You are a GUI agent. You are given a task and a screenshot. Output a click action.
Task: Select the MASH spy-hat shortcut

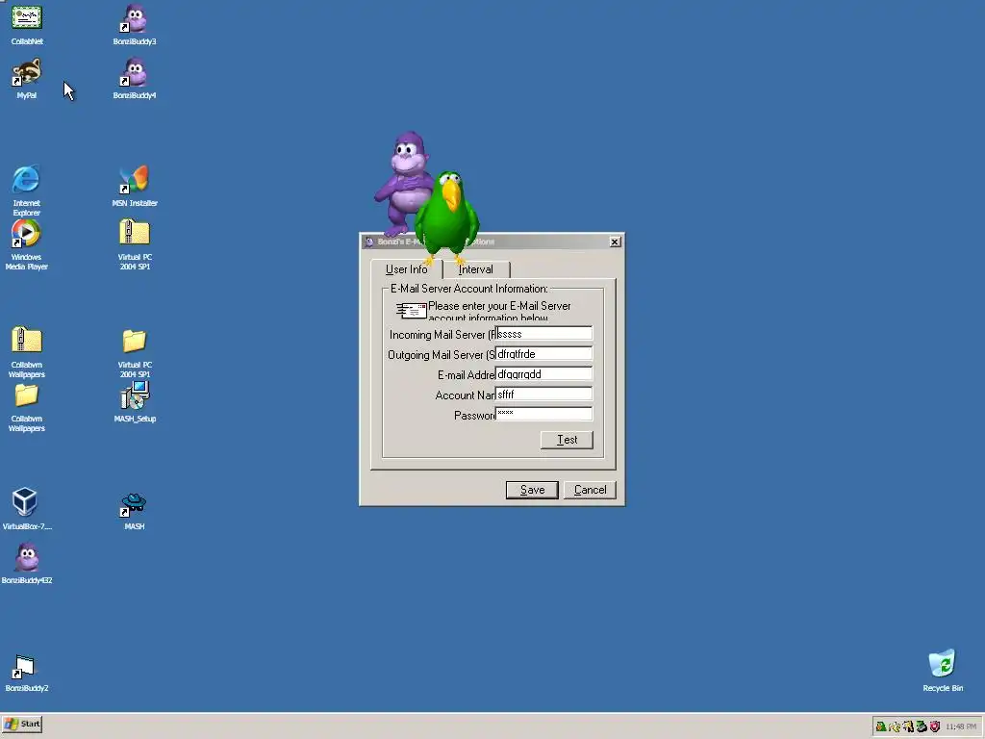click(135, 510)
